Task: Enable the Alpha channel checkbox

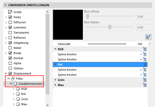Action: 10,63
